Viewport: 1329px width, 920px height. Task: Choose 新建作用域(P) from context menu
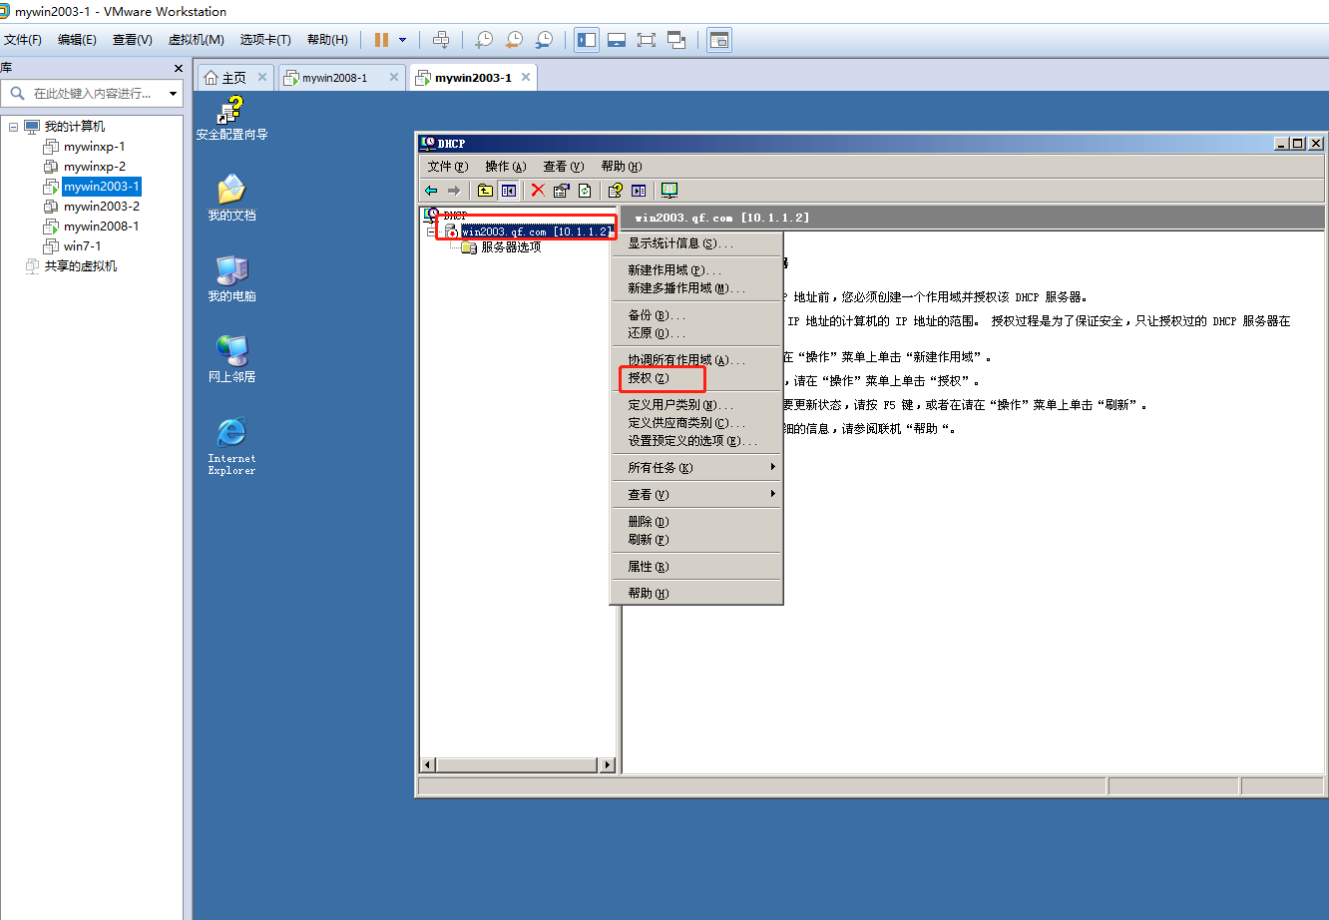[x=696, y=270]
